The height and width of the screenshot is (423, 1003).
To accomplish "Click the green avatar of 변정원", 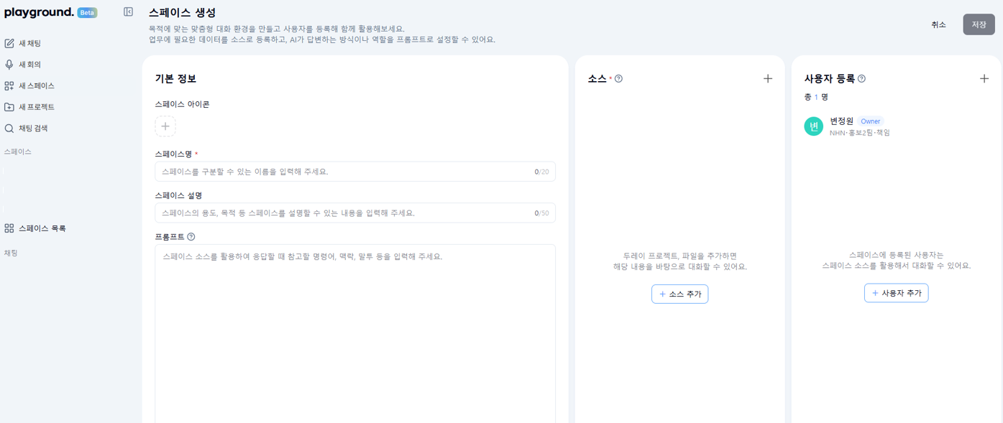I will (x=814, y=126).
